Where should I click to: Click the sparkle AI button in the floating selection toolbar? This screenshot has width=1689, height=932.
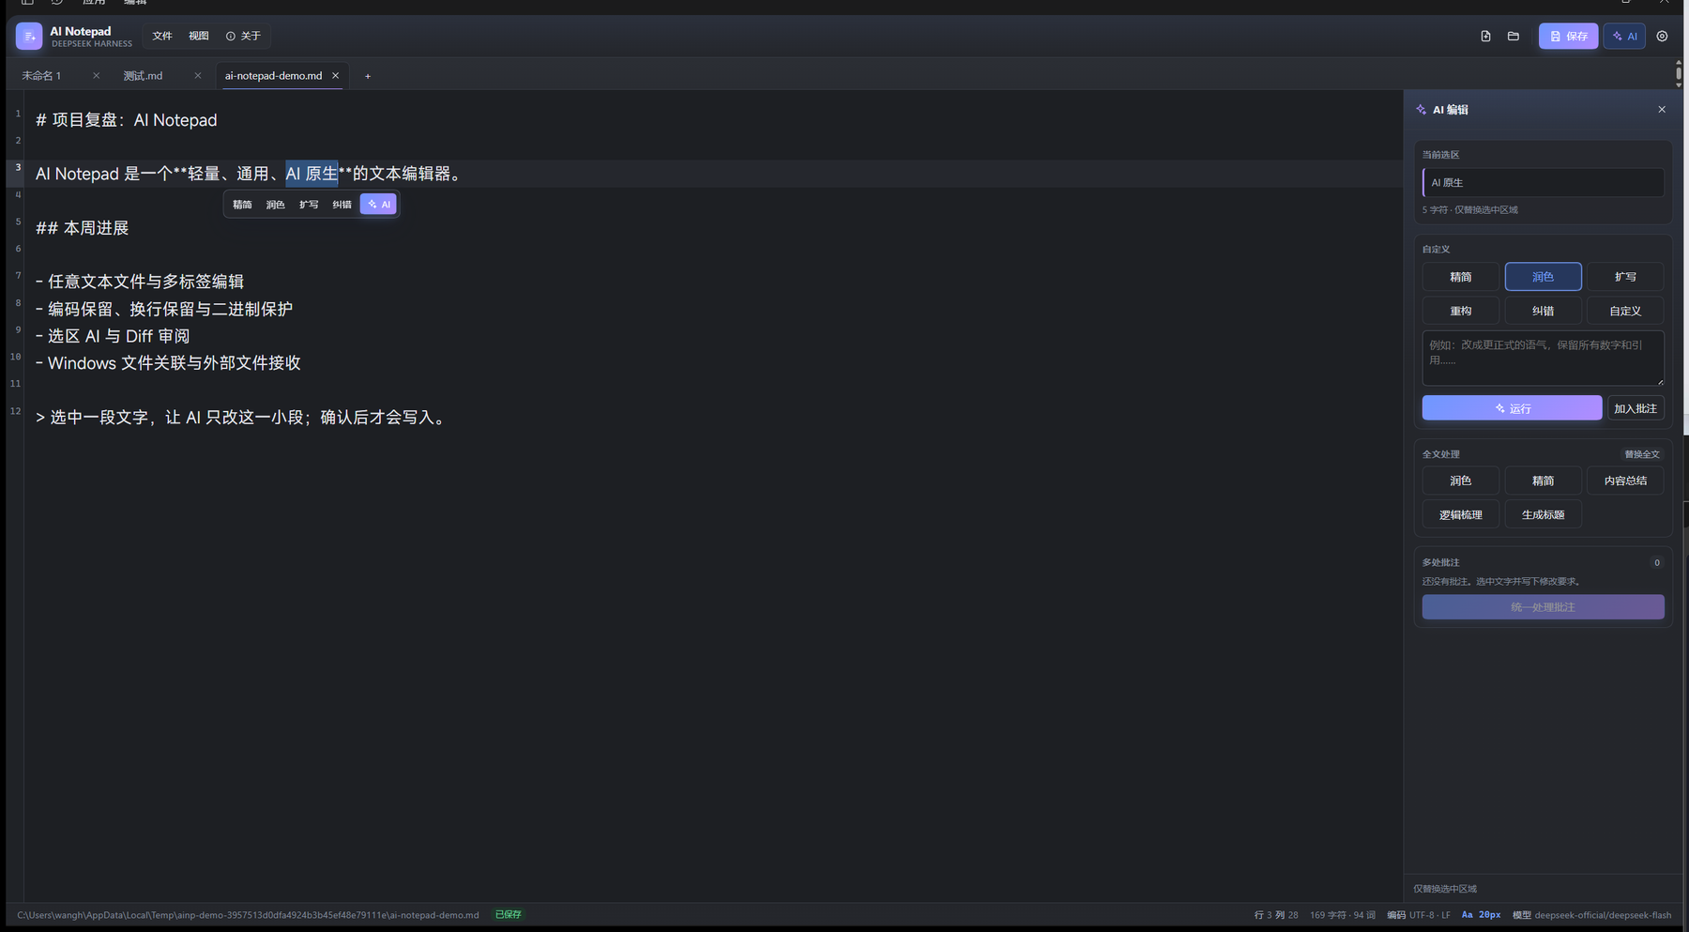pos(378,205)
